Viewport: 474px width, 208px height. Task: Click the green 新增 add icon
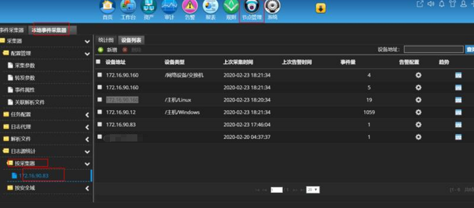(101, 50)
